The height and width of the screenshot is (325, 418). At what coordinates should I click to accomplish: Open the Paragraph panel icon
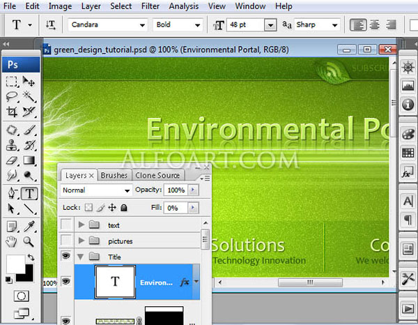pos(408,220)
